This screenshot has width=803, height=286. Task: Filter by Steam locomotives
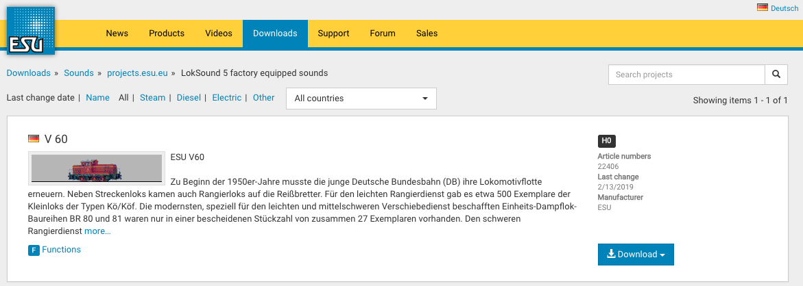point(152,98)
